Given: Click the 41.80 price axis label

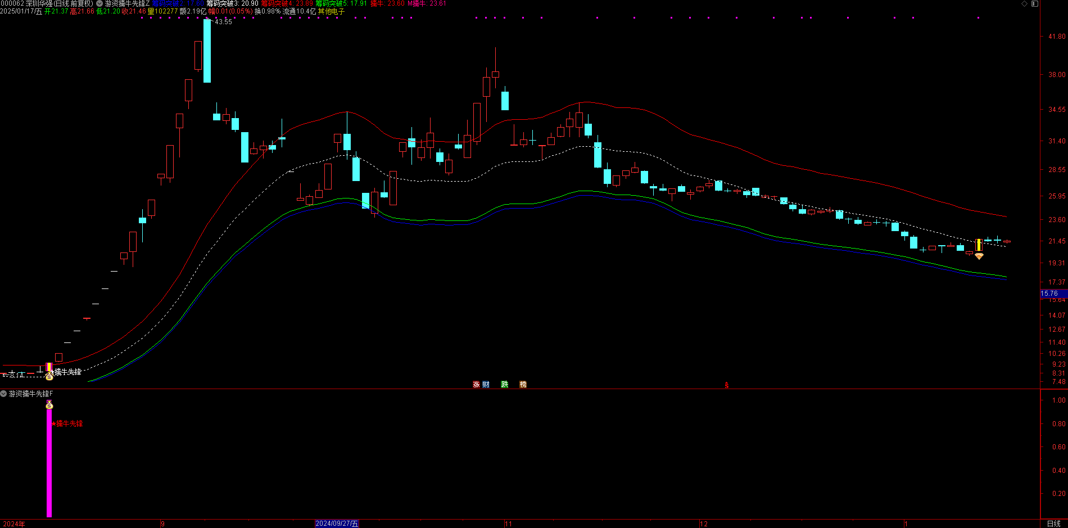Looking at the screenshot, I should (1057, 37).
